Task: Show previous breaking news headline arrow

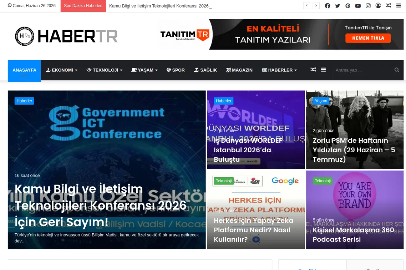Action: click(x=306, y=6)
